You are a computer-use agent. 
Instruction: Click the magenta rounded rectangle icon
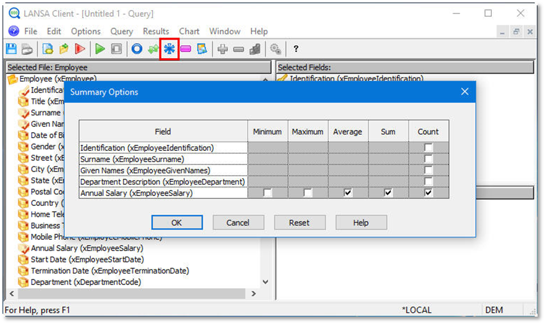185,49
